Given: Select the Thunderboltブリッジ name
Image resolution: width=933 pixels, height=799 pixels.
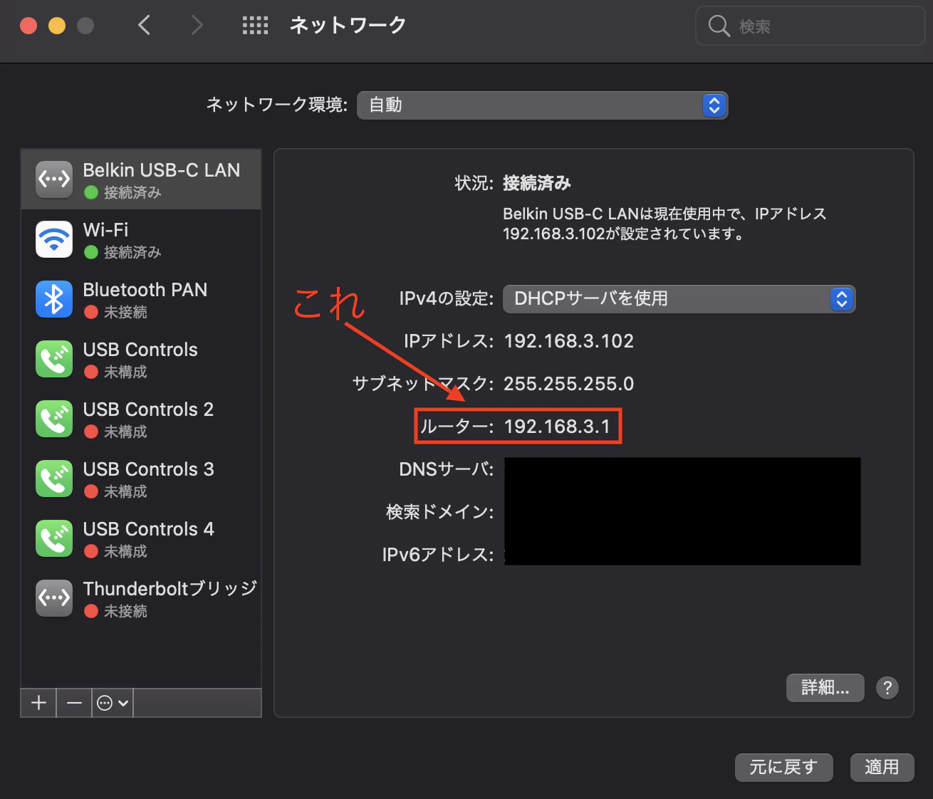Looking at the screenshot, I should point(170,589).
